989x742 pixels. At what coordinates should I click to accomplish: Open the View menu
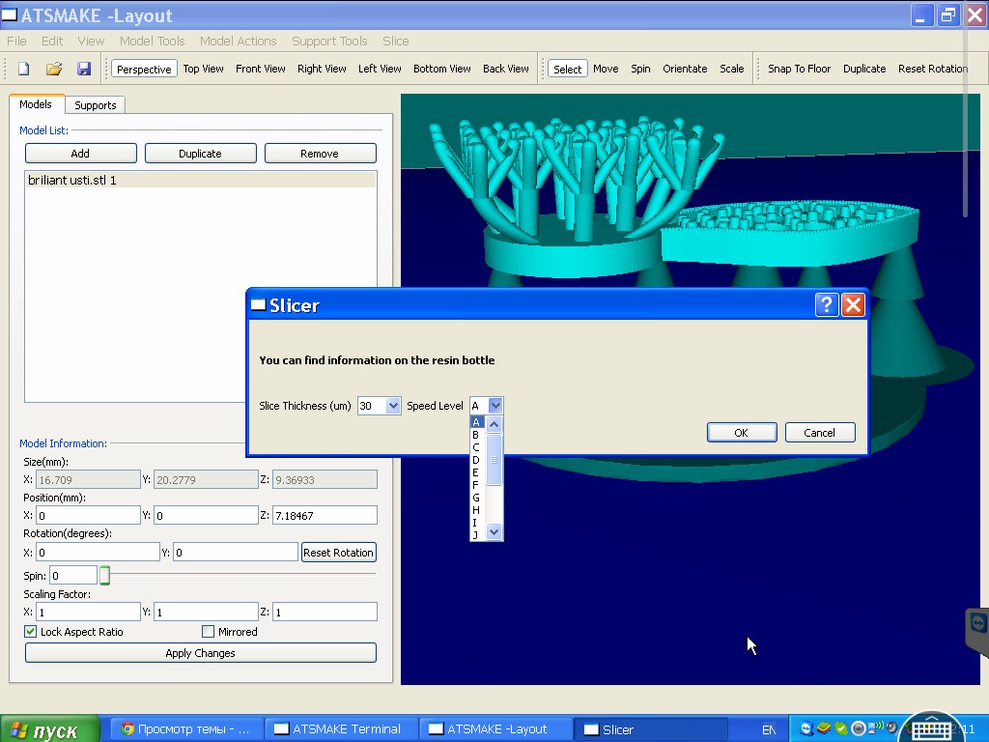point(91,41)
